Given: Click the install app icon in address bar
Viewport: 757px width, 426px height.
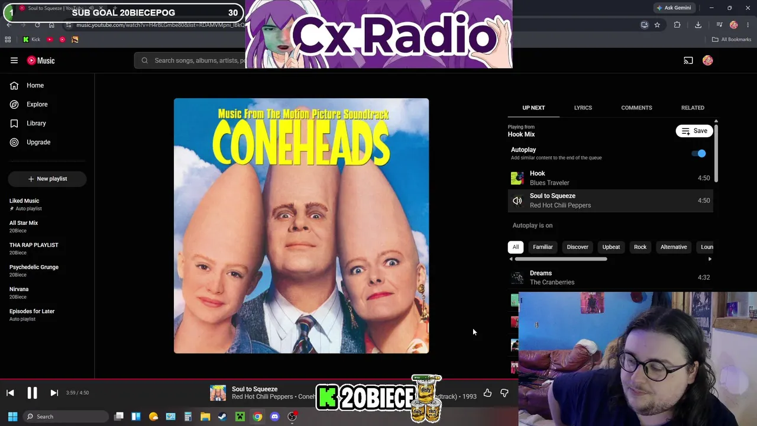Looking at the screenshot, I should point(645,25).
